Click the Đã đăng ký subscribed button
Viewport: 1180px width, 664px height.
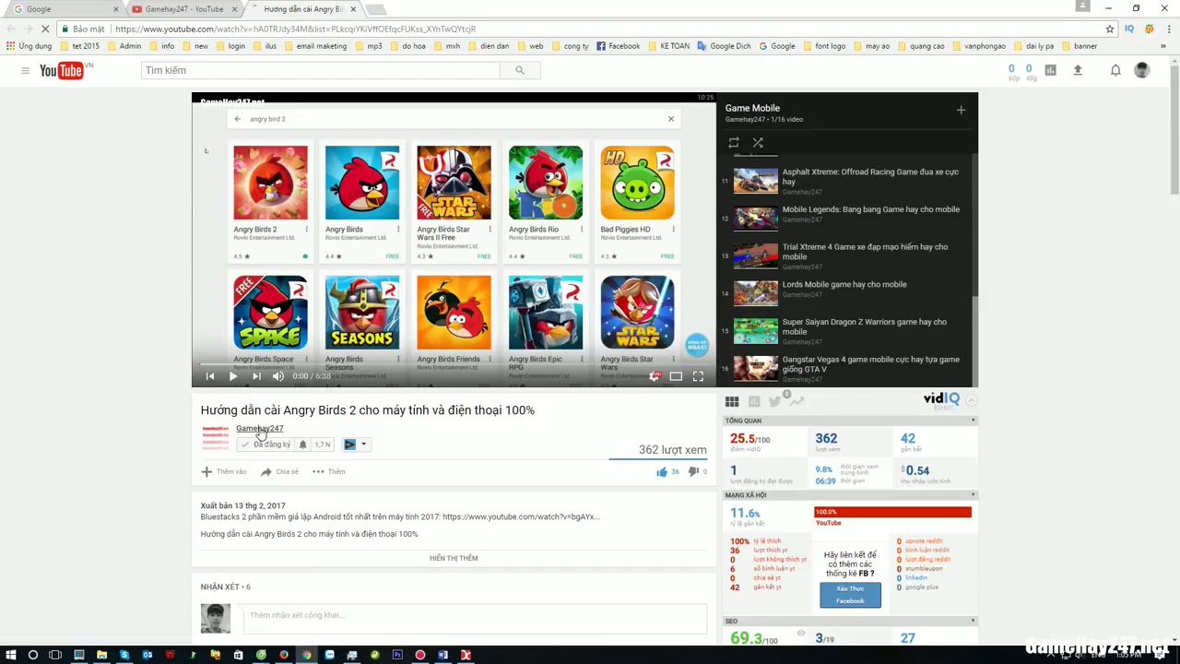coord(265,445)
